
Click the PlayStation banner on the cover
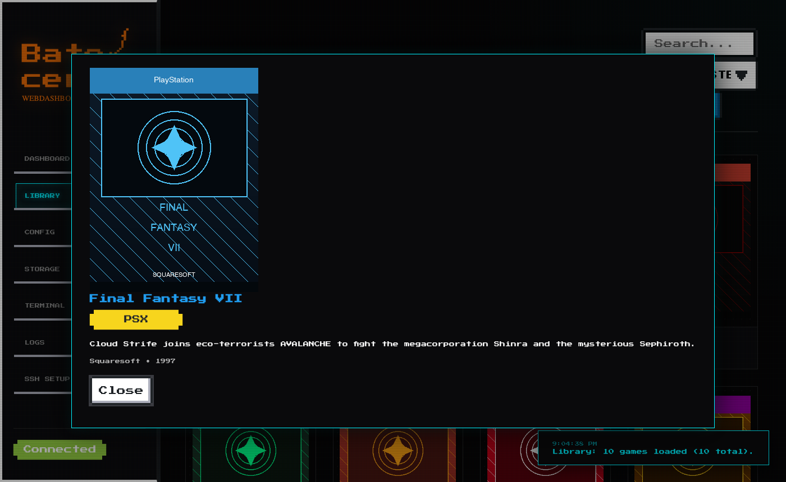[x=174, y=80]
